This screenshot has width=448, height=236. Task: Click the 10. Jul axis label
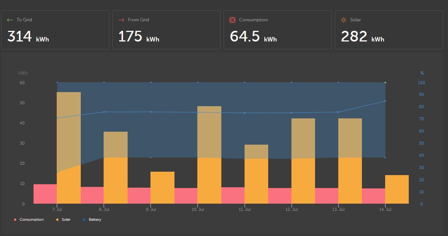[198, 209]
